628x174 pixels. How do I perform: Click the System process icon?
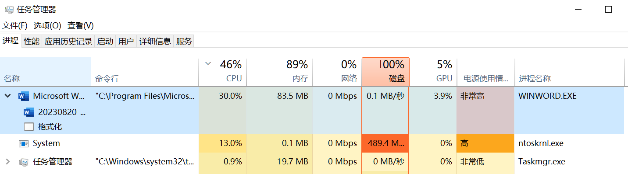pos(24,143)
